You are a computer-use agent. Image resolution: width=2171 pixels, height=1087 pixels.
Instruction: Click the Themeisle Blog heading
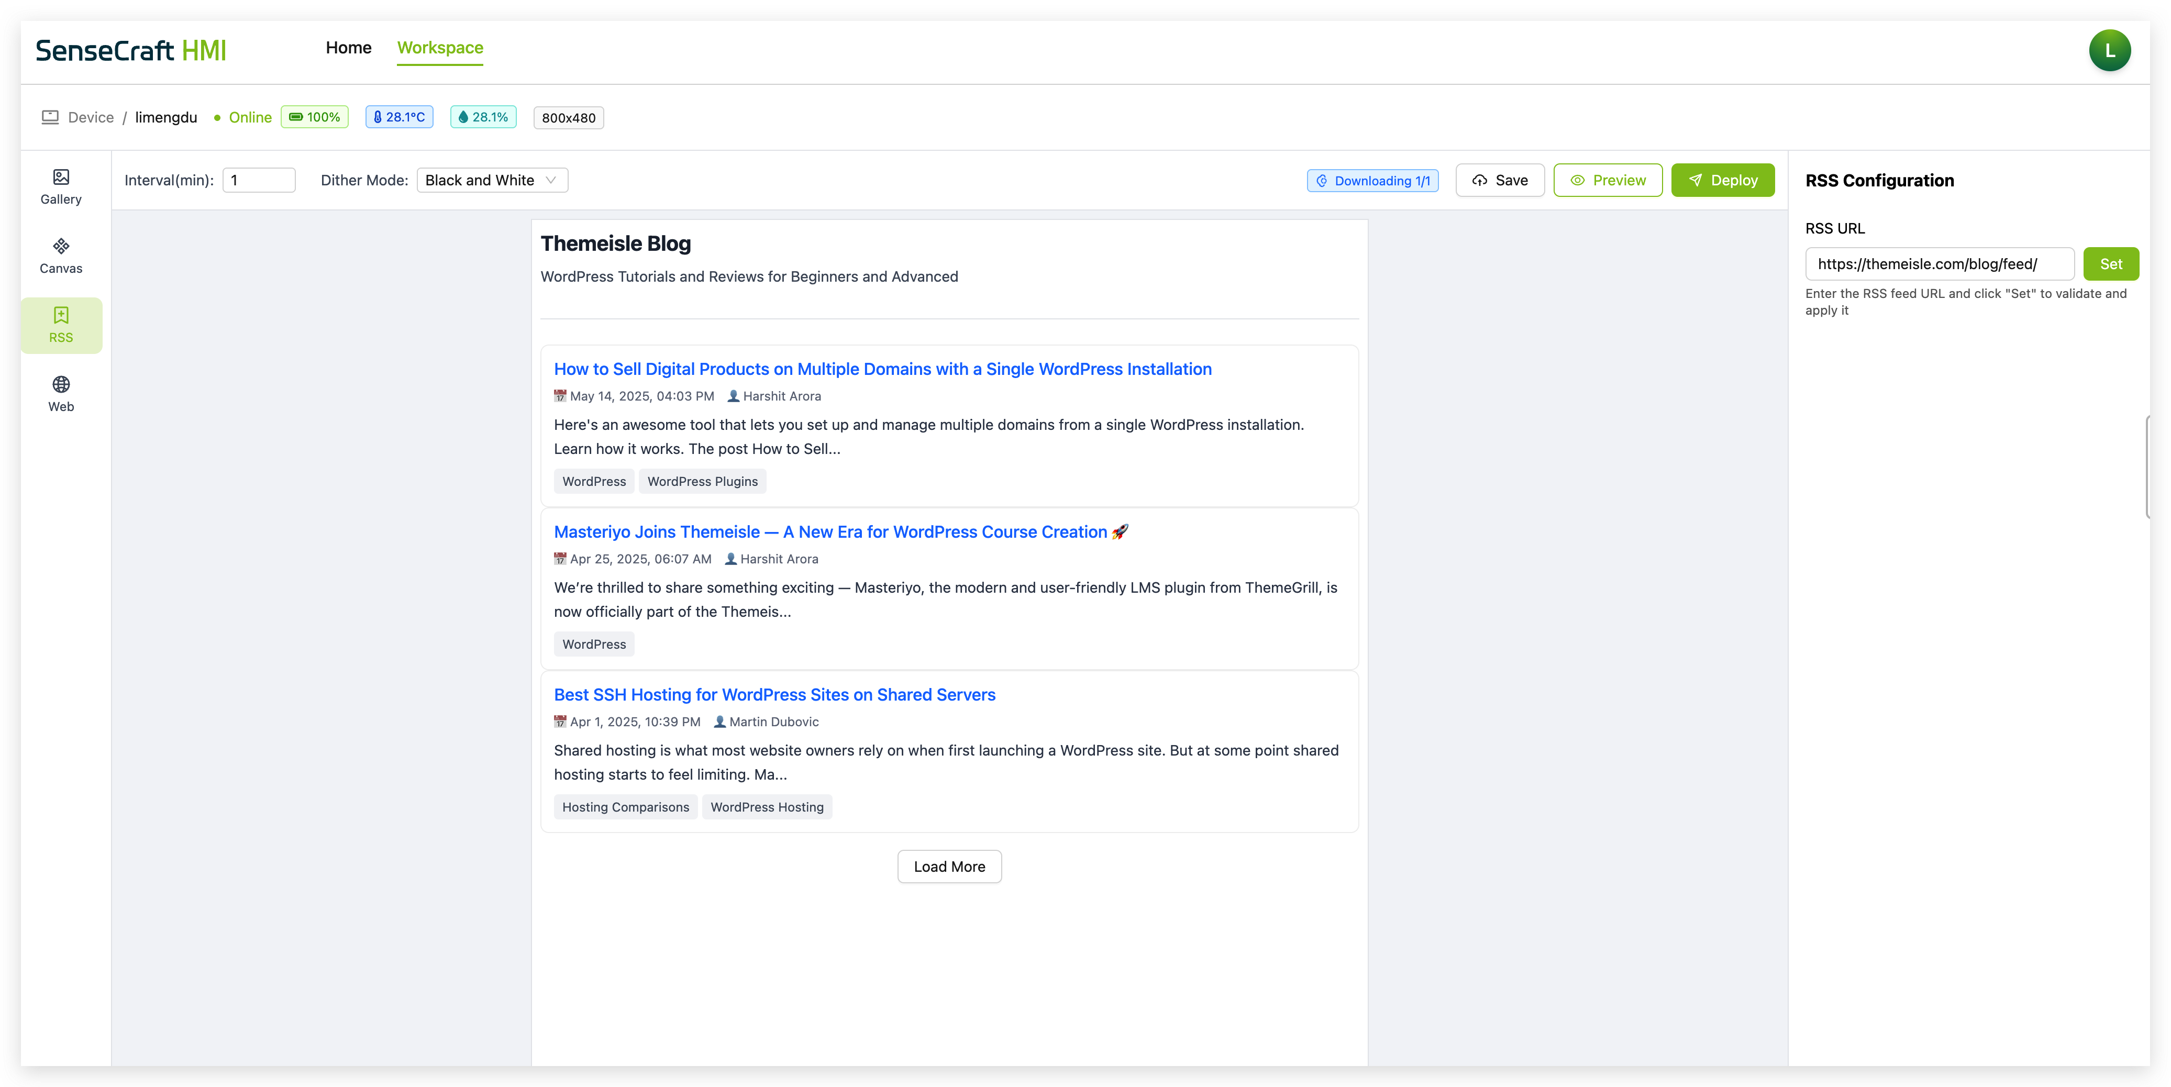pos(615,243)
